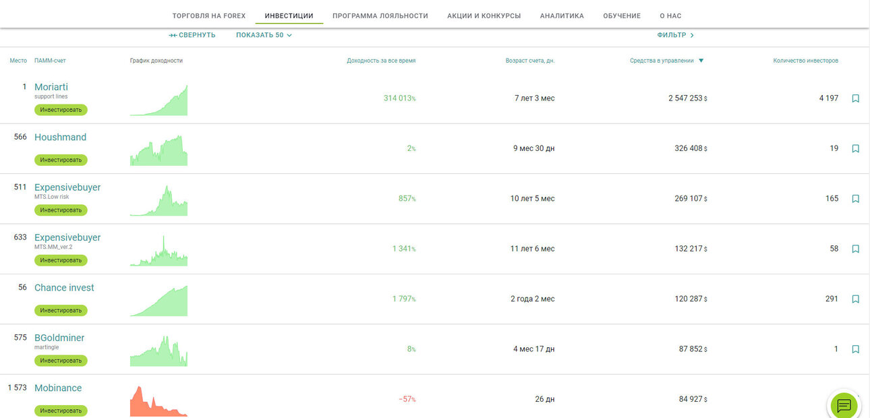View the chart for Expensivebuyer MTS.MM_ver.2
870x418 pixels.
[158, 250]
